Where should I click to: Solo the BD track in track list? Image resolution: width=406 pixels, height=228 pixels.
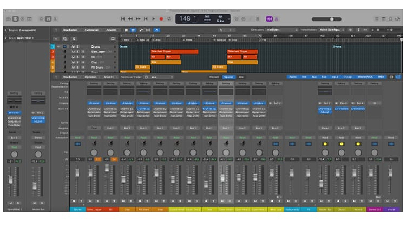pos(78,57)
